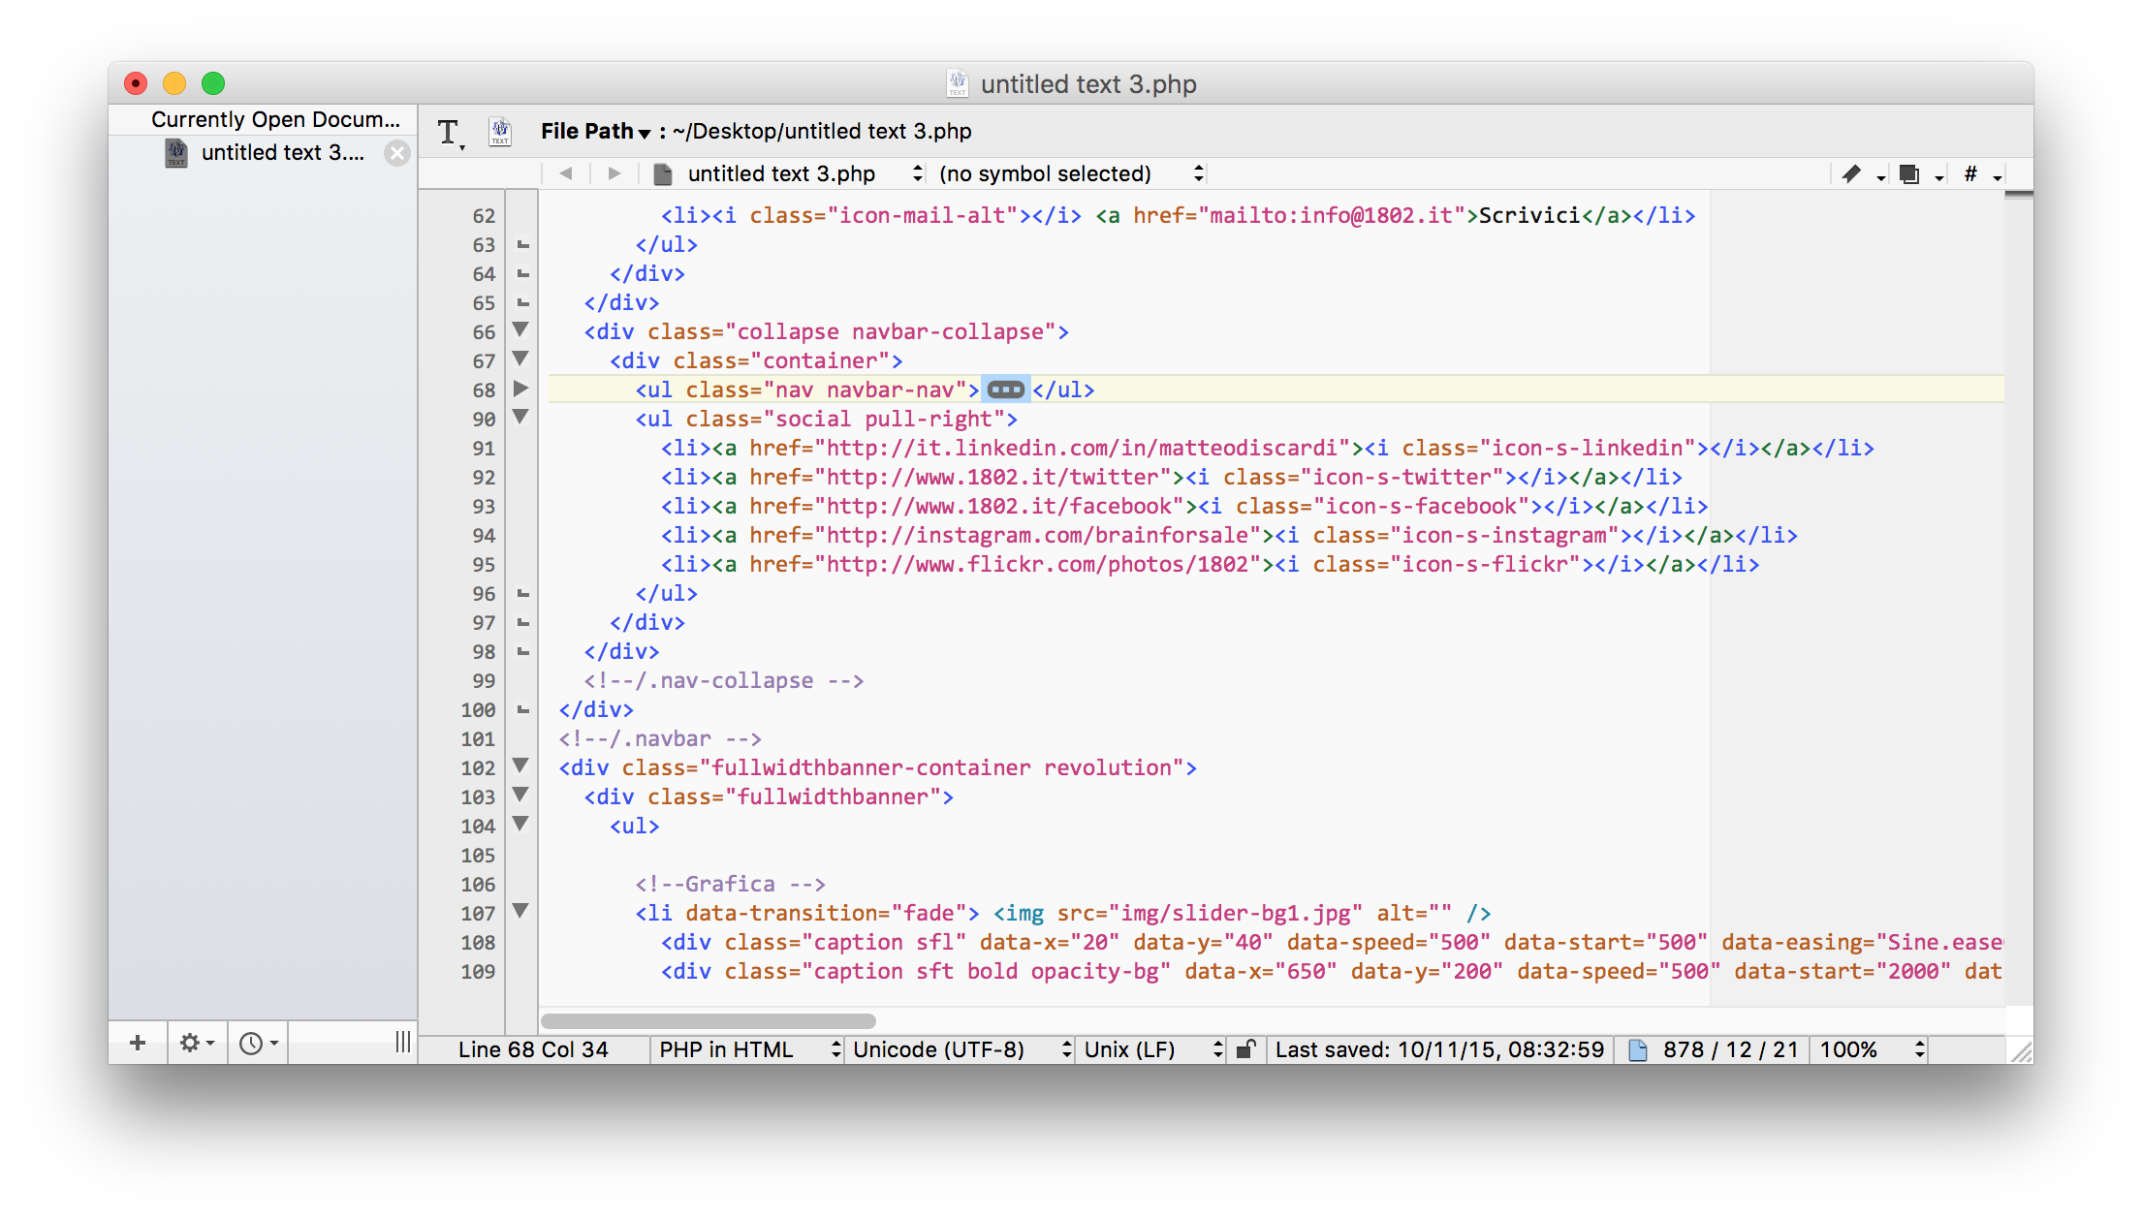Open the text options T icon menu
Screen dimensions: 2142x1219
click(x=450, y=132)
